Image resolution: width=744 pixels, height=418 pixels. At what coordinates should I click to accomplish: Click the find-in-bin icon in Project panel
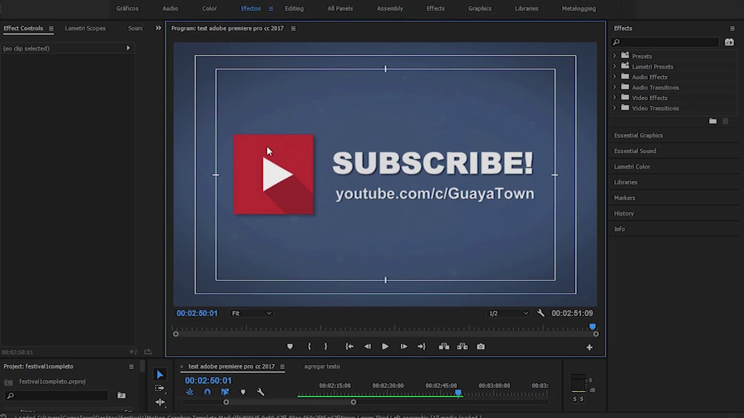click(x=121, y=395)
